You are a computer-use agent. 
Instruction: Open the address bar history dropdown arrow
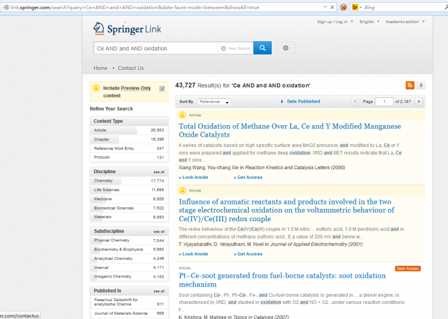click(x=325, y=7)
